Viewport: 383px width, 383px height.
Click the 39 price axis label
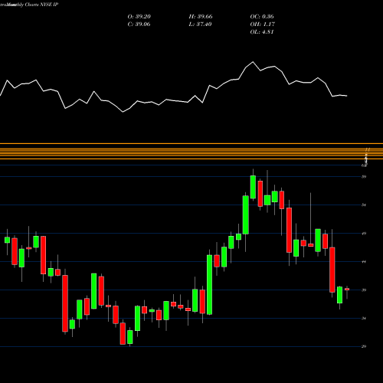(x=364, y=290)
